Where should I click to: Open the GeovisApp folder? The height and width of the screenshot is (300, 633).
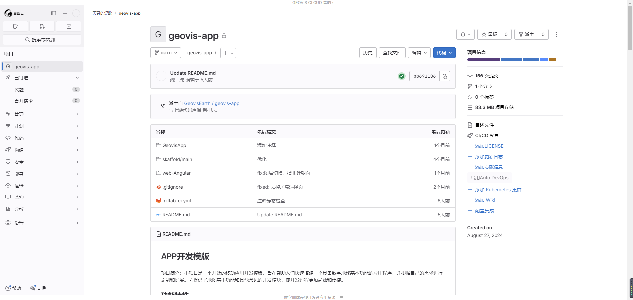174,145
